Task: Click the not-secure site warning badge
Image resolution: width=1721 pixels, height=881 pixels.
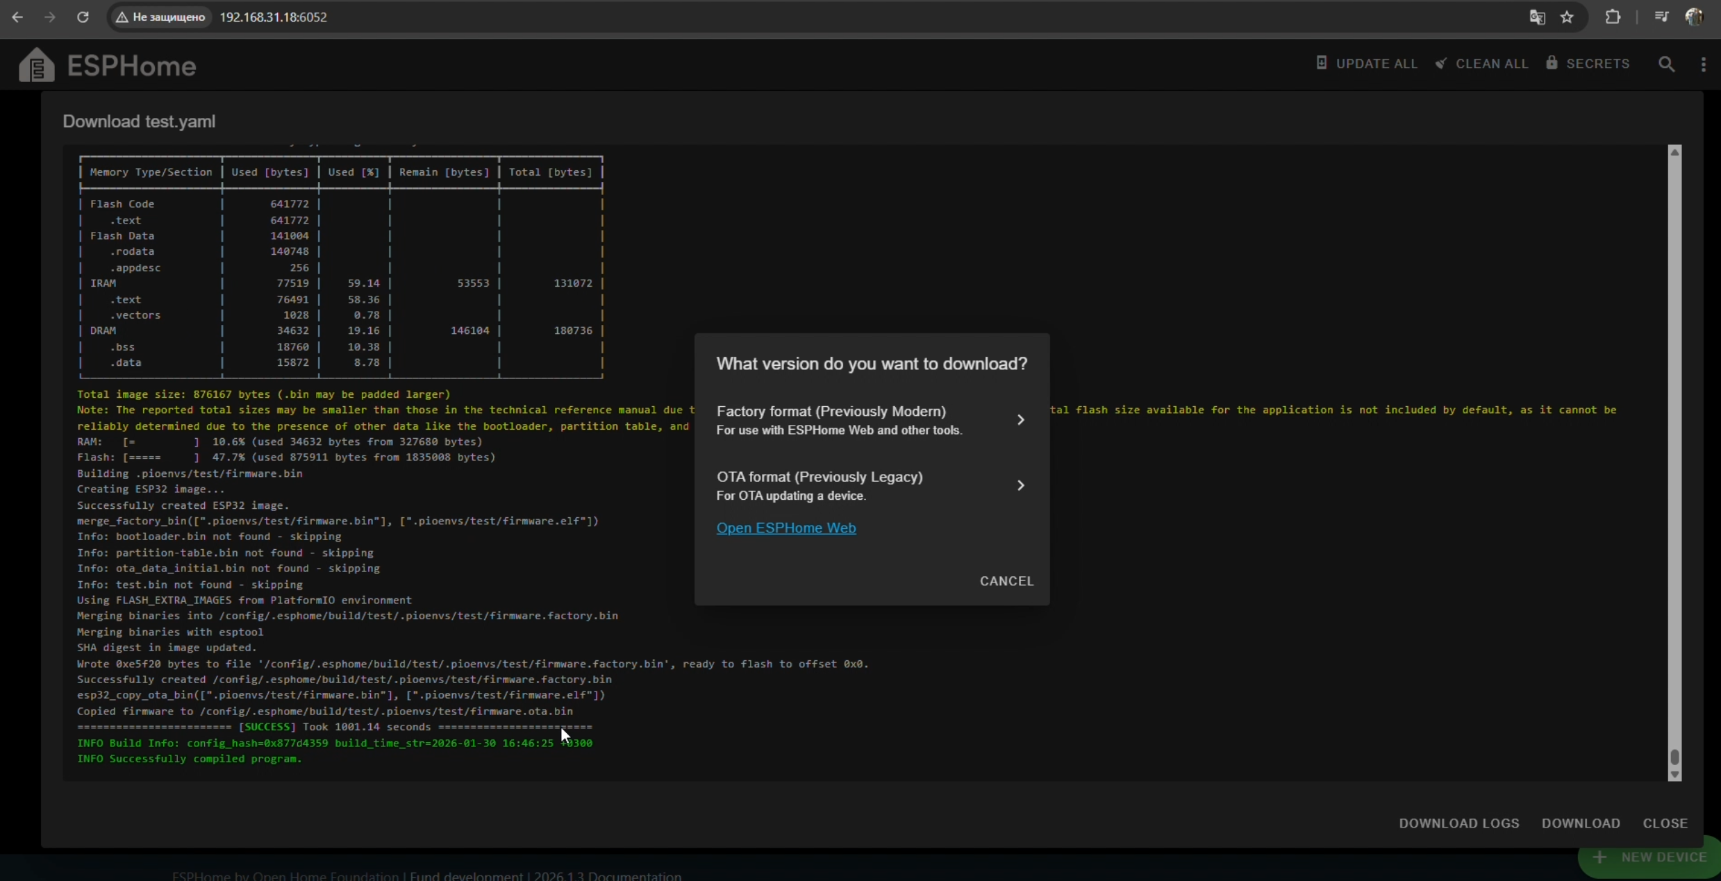Action: click(x=161, y=17)
